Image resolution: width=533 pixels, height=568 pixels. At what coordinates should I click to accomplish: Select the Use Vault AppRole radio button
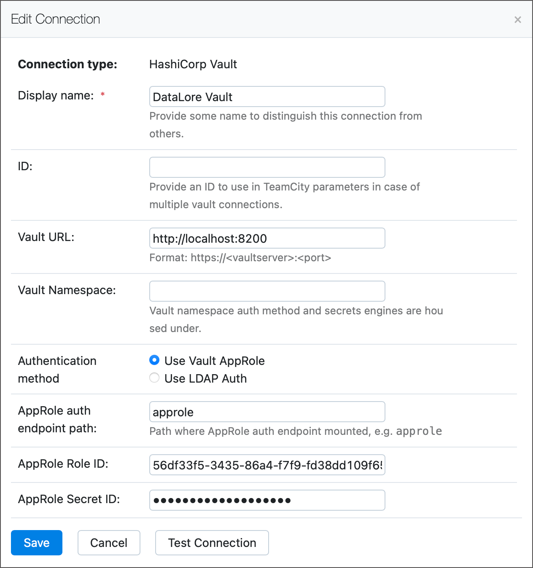tap(154, 360)
